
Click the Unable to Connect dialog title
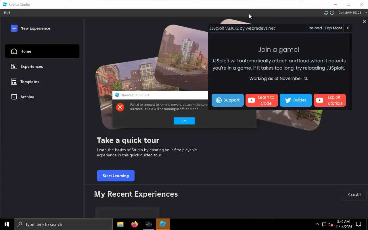[135, 95]
